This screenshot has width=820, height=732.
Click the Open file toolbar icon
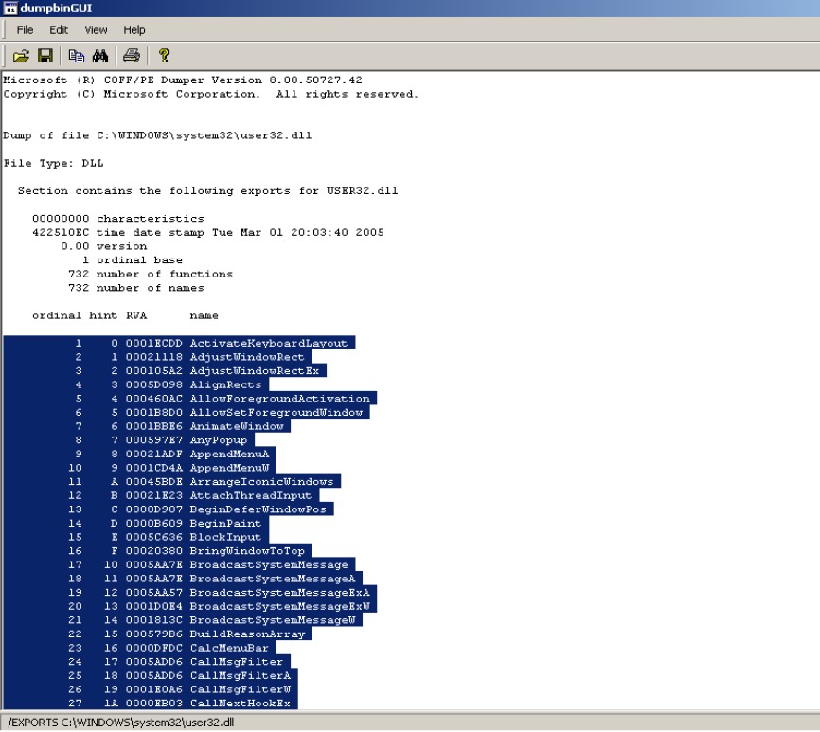21,56
